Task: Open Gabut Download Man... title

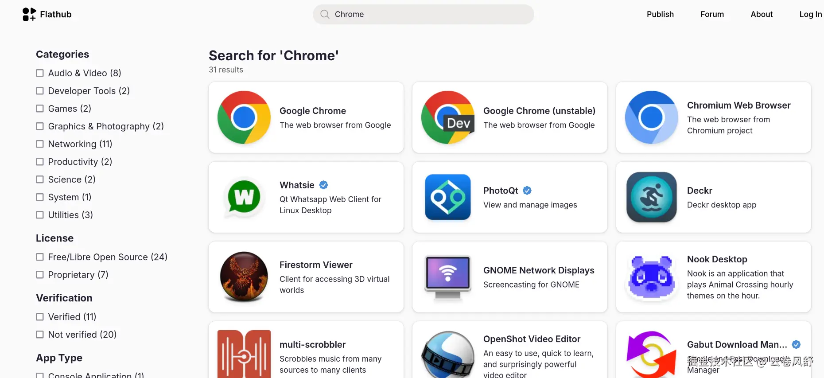Action: click(737, 344)
